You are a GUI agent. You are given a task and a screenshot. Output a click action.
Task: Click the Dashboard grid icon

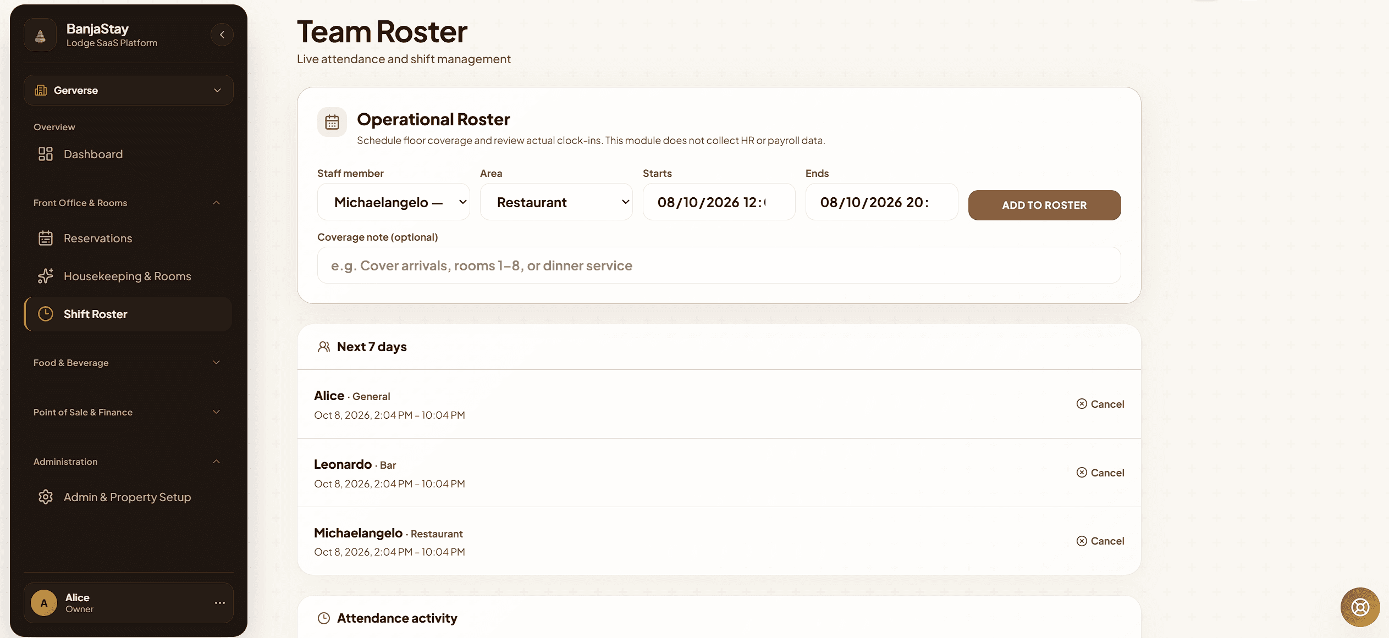[46, 154]
